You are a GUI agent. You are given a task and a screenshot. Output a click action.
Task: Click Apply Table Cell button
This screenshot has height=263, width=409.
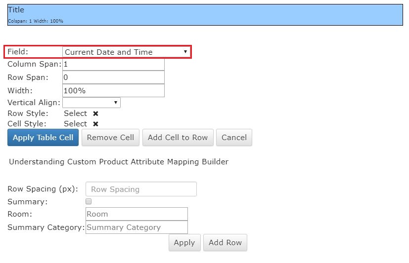pyautogui.click(x=43, y=137)
